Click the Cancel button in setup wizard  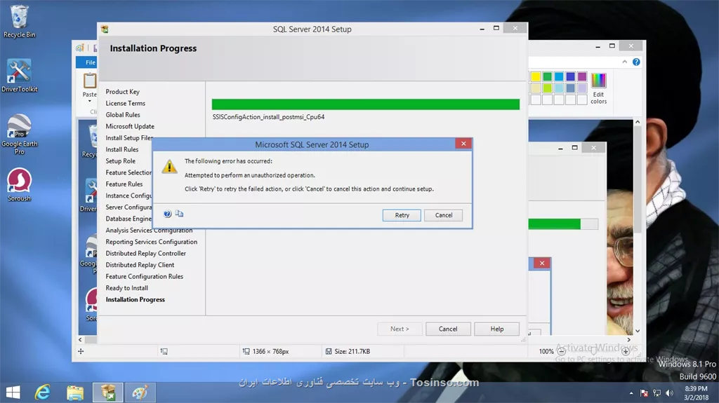[x=448, y=329]
